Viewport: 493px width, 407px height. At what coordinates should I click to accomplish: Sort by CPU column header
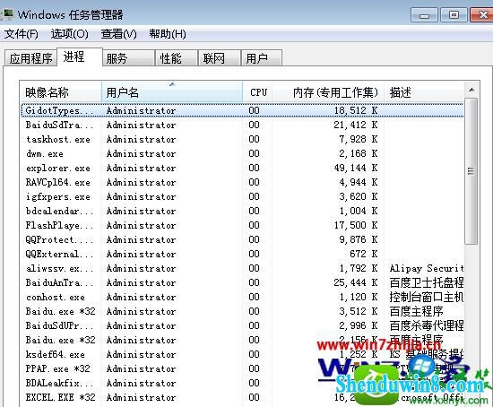pyautogui.click(x=257, y=92)
